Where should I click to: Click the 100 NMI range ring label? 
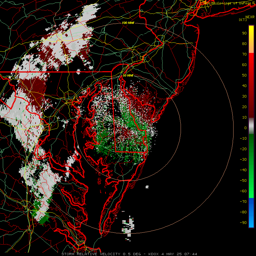pos(128,23)
